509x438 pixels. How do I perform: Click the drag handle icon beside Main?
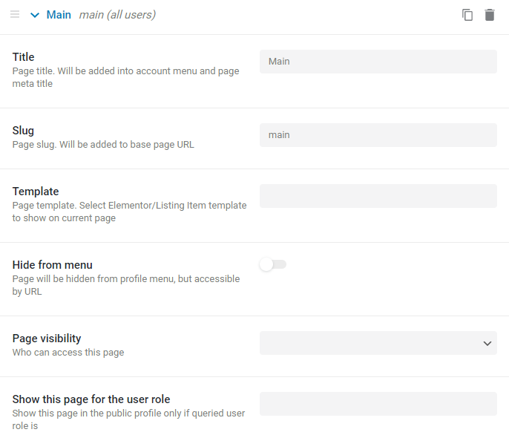coord(15,14)
